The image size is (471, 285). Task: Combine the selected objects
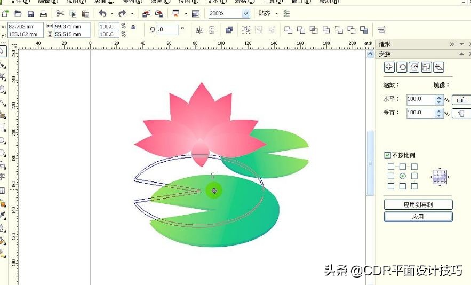229,30
